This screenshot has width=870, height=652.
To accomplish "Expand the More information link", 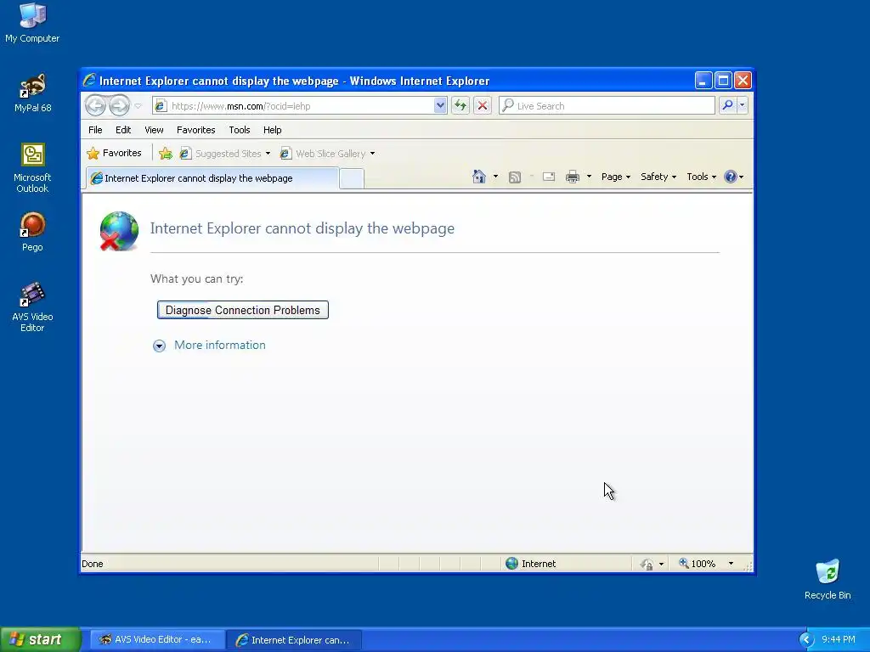I will click(220, 345).
